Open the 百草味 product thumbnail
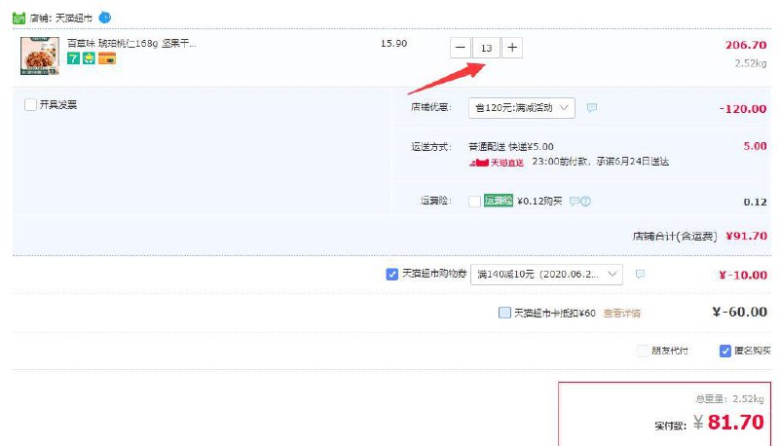 pyautogui.click(x=40, y=56)
